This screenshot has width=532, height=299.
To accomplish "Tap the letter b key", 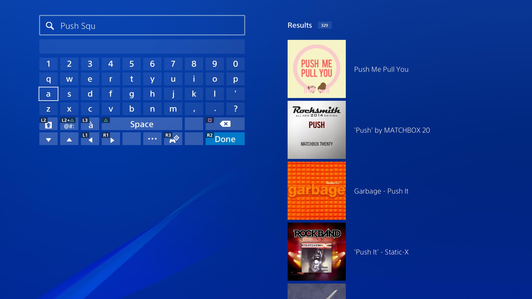I will coord(131,109).
